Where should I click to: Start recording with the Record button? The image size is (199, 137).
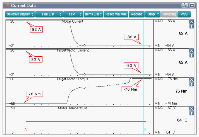click(136, 14)
